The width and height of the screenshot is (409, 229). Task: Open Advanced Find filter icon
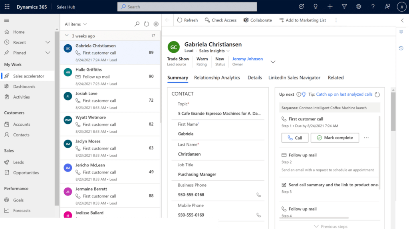(344, 7)
